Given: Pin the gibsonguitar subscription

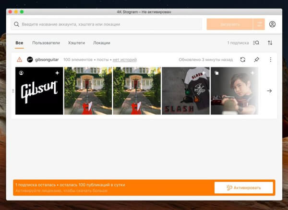Looking at the screenshot, I should [x=256, y=60].
